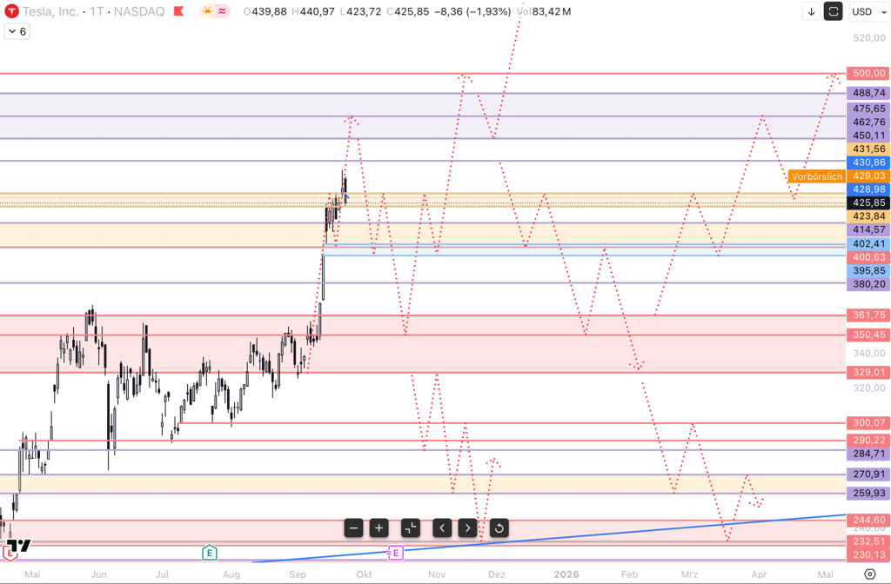Click the red flag next to NASDAQ
Viewport: 891px width, 584px height.
click(x=178, y=11)
